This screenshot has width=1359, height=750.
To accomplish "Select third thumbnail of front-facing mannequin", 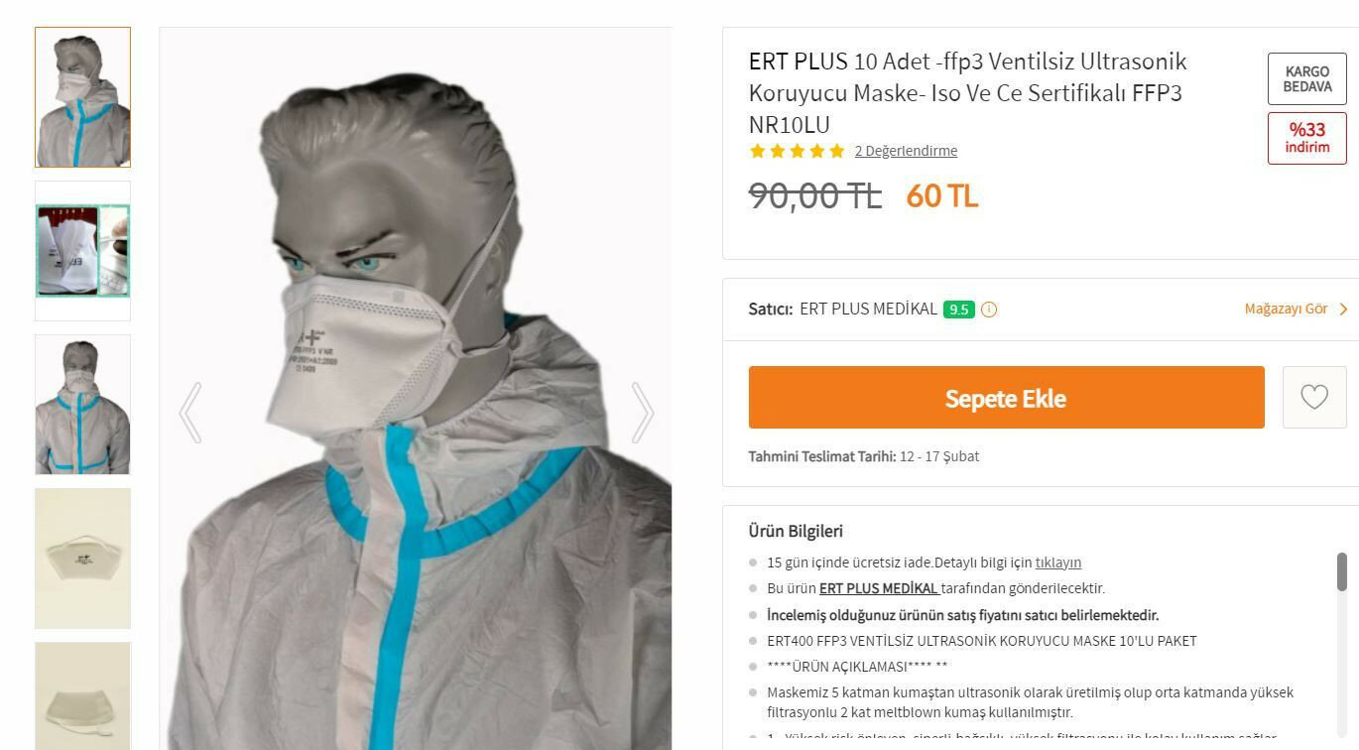I will [x=82, y=405].
